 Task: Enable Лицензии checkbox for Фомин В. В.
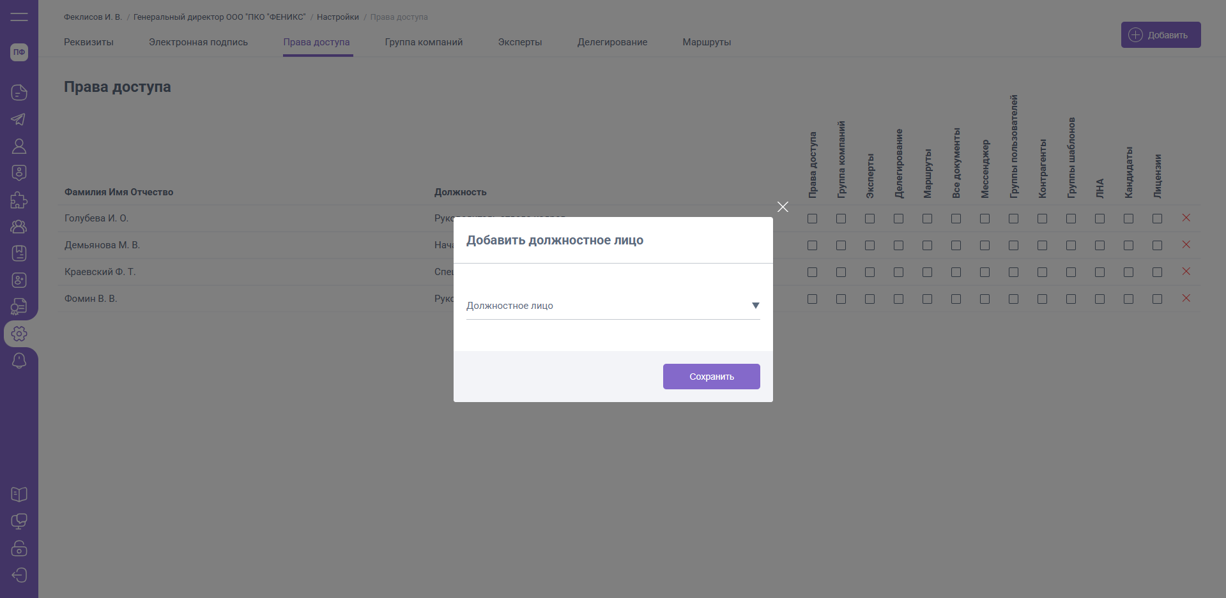[x=1157, y=299]
